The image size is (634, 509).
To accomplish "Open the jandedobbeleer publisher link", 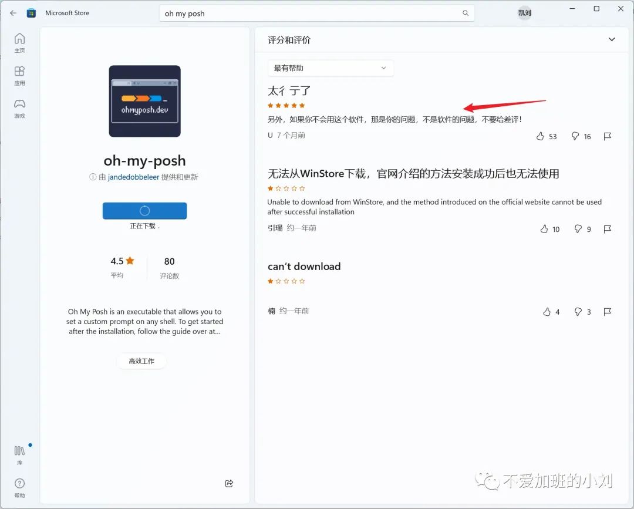I will click(133, 177).
